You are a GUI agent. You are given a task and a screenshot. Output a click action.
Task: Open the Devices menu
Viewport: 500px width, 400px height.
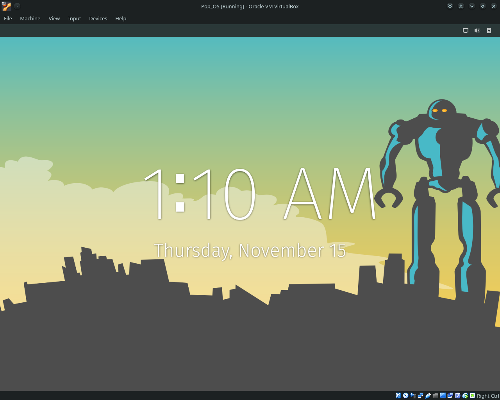coord(98,18)
